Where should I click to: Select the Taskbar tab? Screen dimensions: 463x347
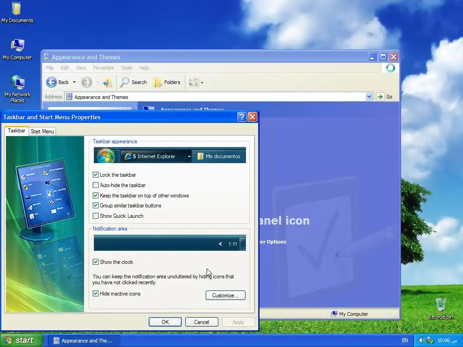(17, 131)
